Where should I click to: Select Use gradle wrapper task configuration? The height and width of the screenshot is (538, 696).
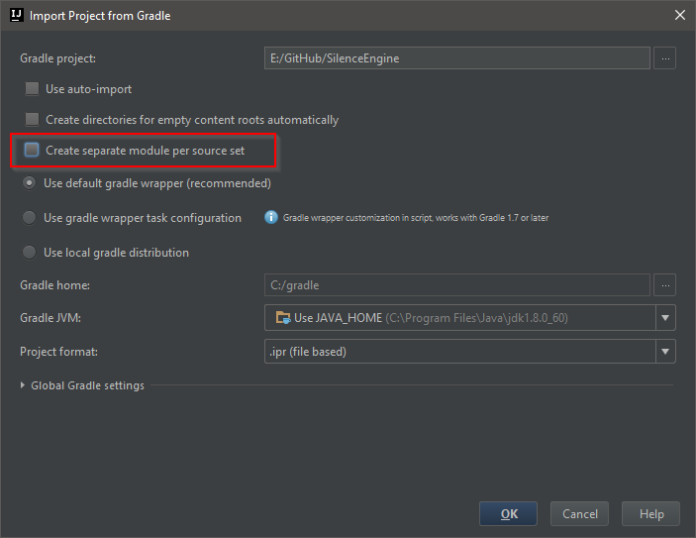point(30,218)
